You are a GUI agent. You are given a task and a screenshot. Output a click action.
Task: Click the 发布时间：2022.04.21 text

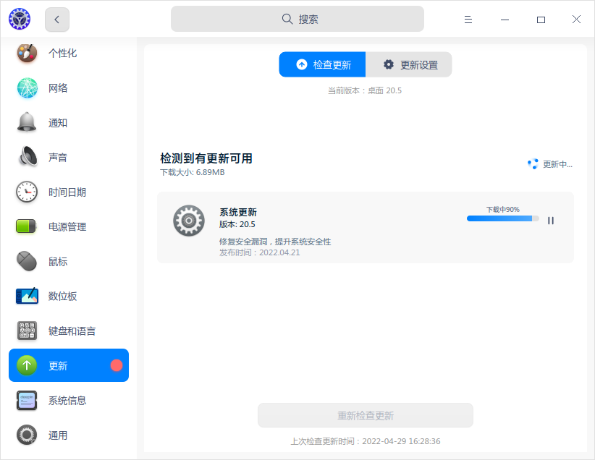click(x=260, y=252)
